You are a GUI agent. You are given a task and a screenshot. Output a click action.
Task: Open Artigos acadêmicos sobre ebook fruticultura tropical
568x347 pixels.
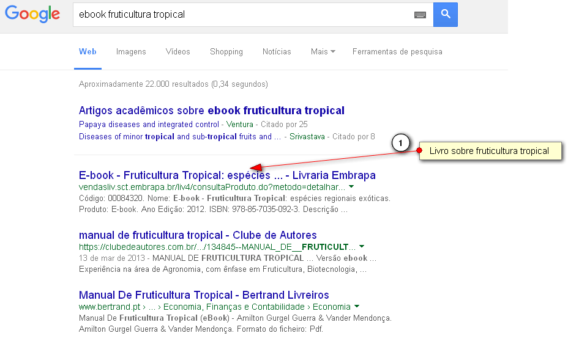pos(211,111)
